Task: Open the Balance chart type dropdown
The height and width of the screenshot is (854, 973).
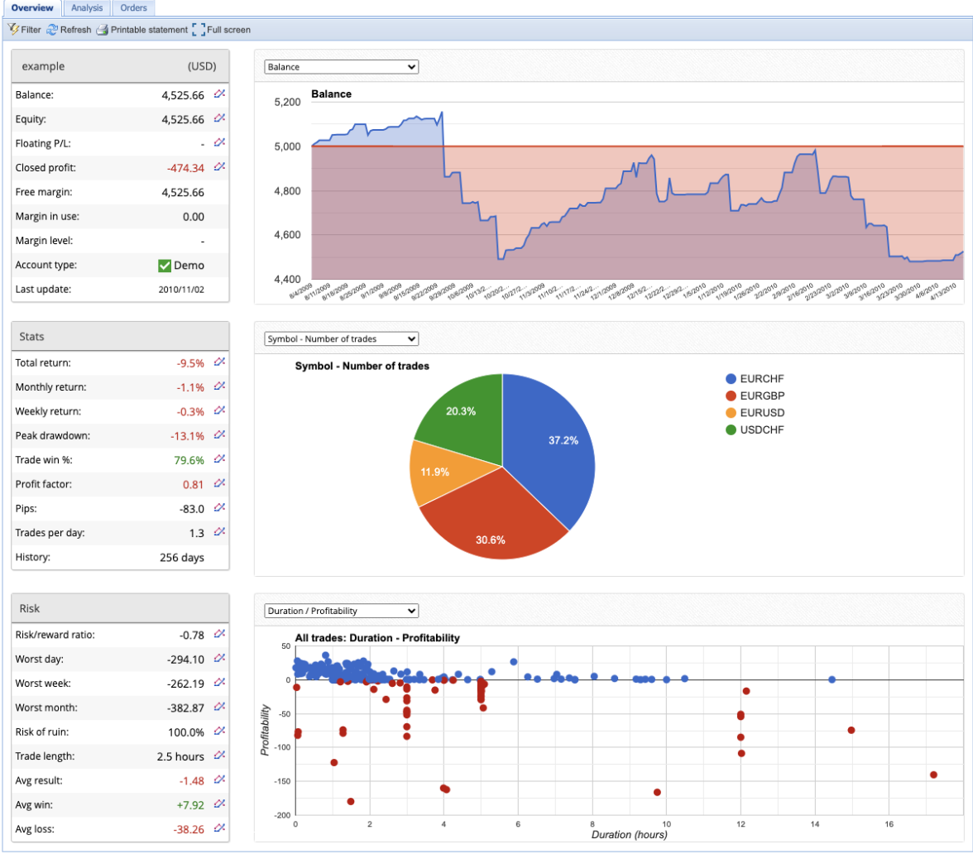Action: [341, 67]
